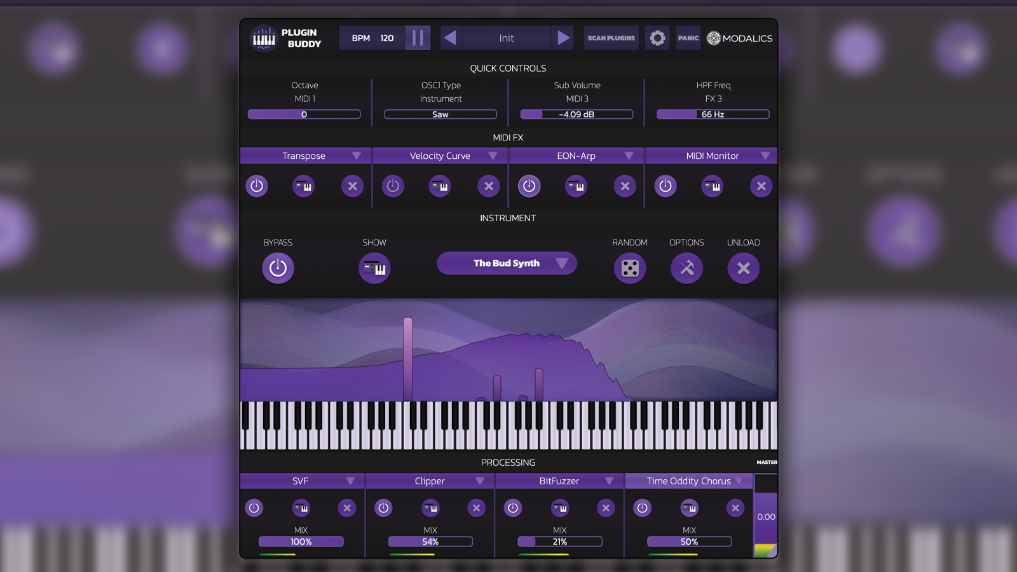The width and height of the screenshot is (1017, 572).
Task: Show the Time Oddity Chorus editor
Action: coord(690,508)
